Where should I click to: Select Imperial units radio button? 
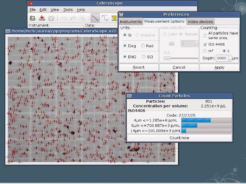pos(137,35)
